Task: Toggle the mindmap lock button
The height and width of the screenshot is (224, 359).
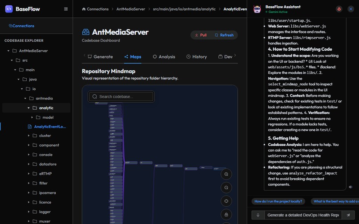Action: tap(226, 215)
